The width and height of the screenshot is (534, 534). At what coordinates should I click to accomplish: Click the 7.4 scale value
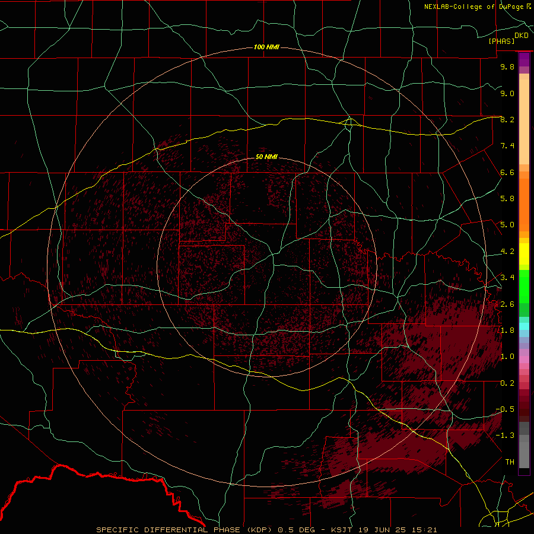507,146
